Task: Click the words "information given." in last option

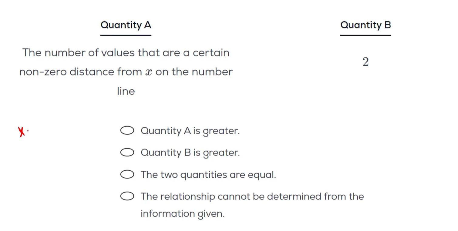Action: click(182, 214)
